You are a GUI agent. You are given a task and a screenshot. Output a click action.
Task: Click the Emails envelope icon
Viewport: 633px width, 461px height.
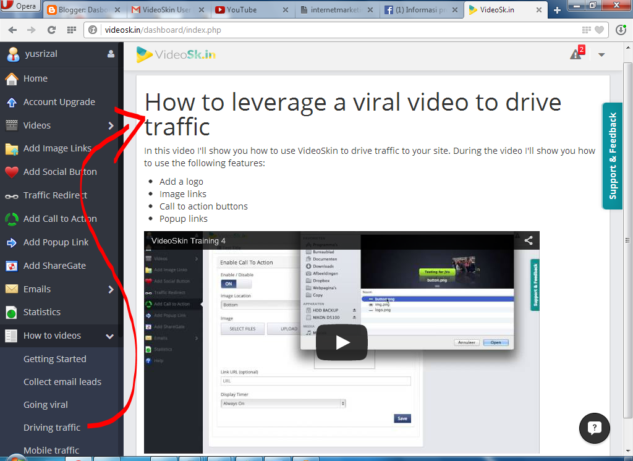[12, 289]
